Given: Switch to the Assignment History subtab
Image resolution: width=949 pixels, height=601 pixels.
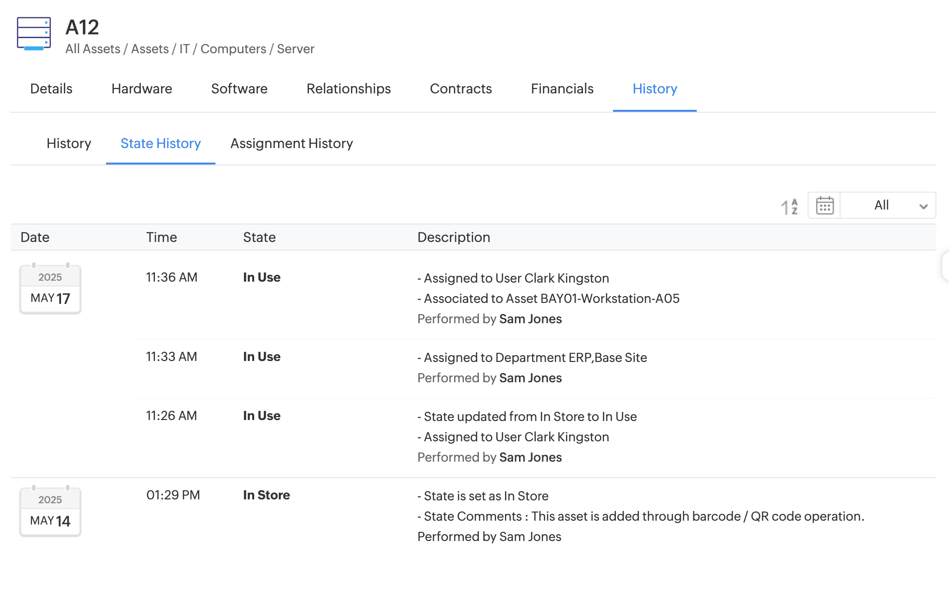Looking at the screenshot, I should 291,144.
